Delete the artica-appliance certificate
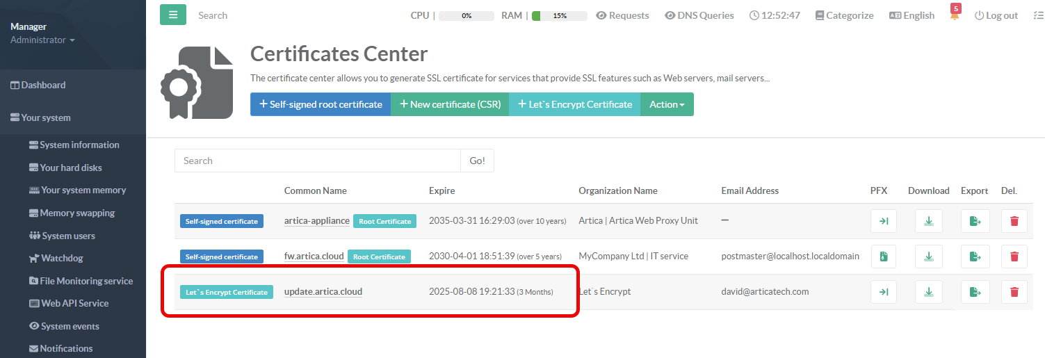 click(x=1014, y=221)
